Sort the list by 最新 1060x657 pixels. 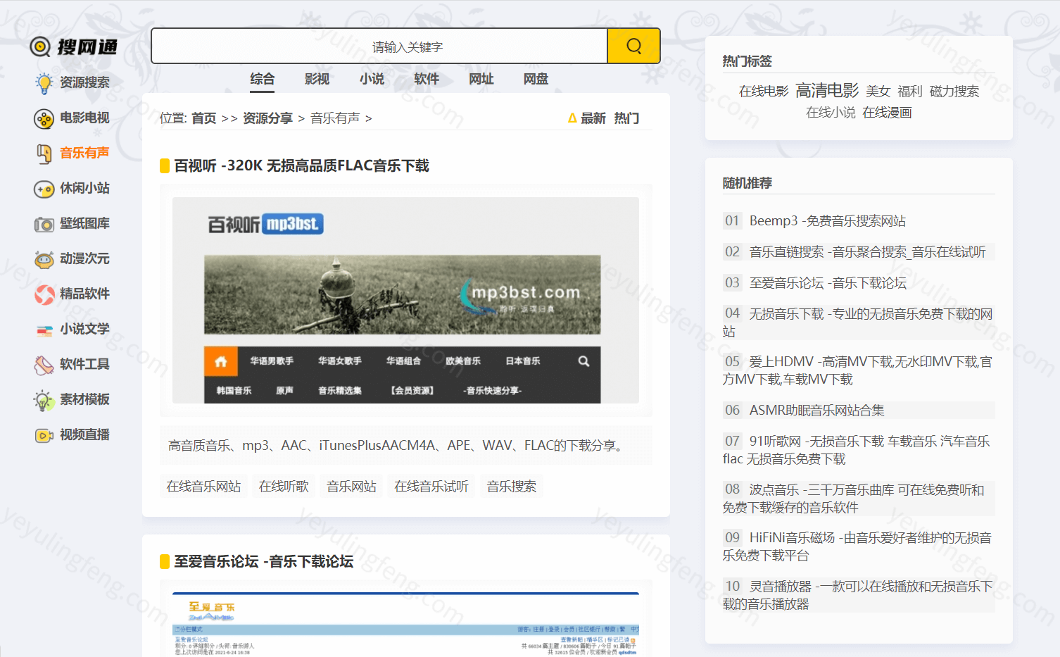(x=593, y=118)
